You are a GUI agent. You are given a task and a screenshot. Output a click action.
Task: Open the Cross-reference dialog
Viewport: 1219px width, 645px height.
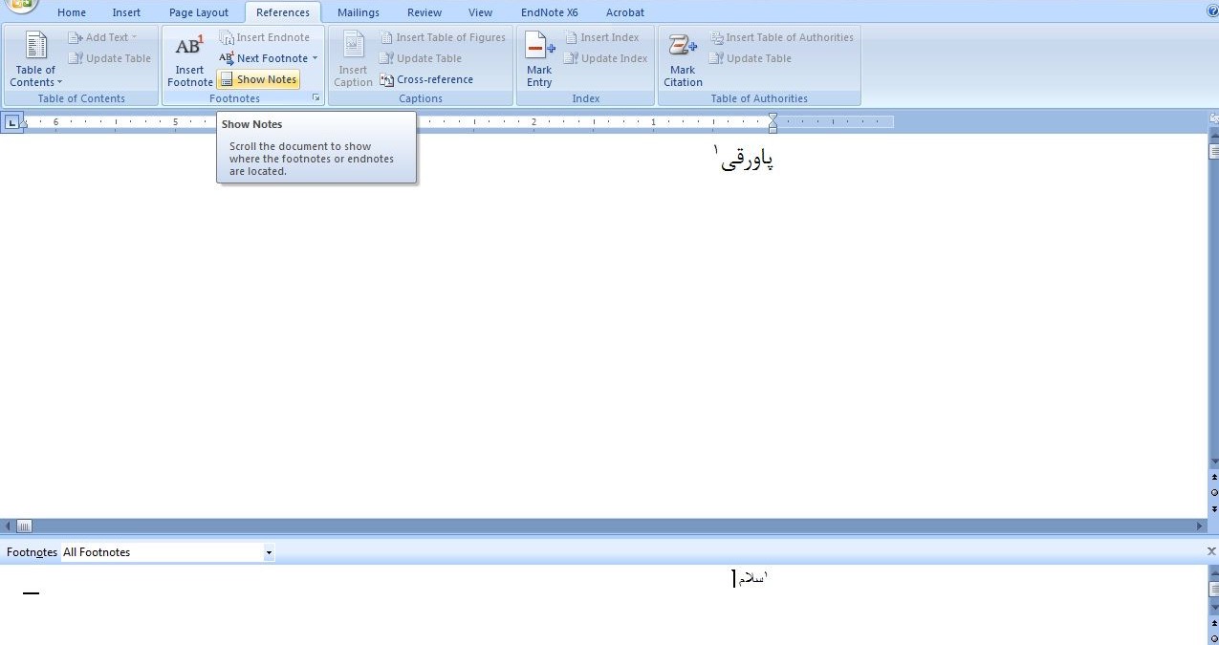426,79
